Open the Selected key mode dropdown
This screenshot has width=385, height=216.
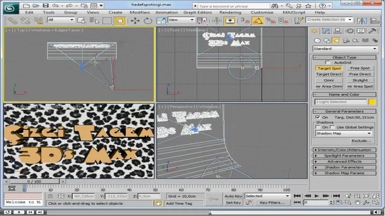(267, 196)
